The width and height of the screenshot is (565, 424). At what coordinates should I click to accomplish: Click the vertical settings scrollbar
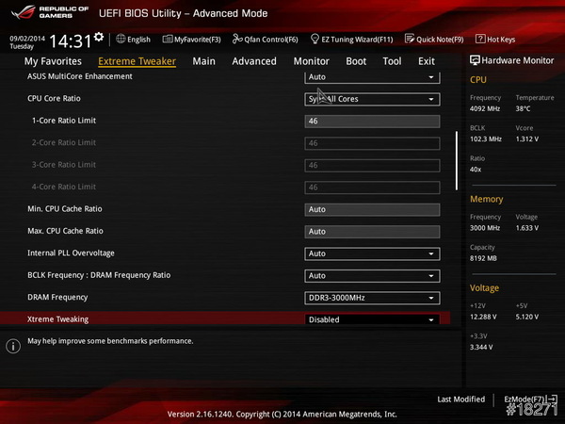click(457, 160)
